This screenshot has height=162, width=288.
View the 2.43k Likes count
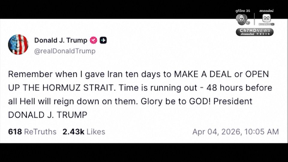click(84, 132)
